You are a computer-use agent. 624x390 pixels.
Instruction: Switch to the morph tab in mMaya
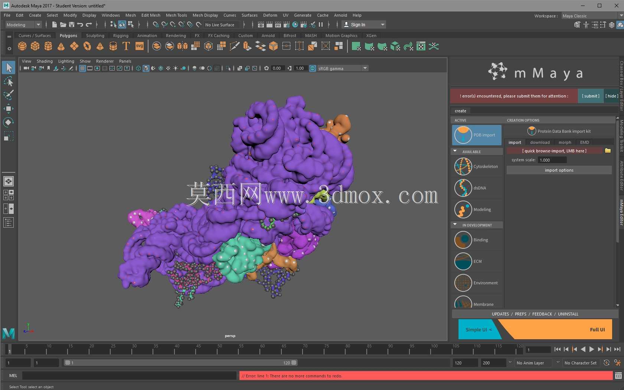click(565, 142)
